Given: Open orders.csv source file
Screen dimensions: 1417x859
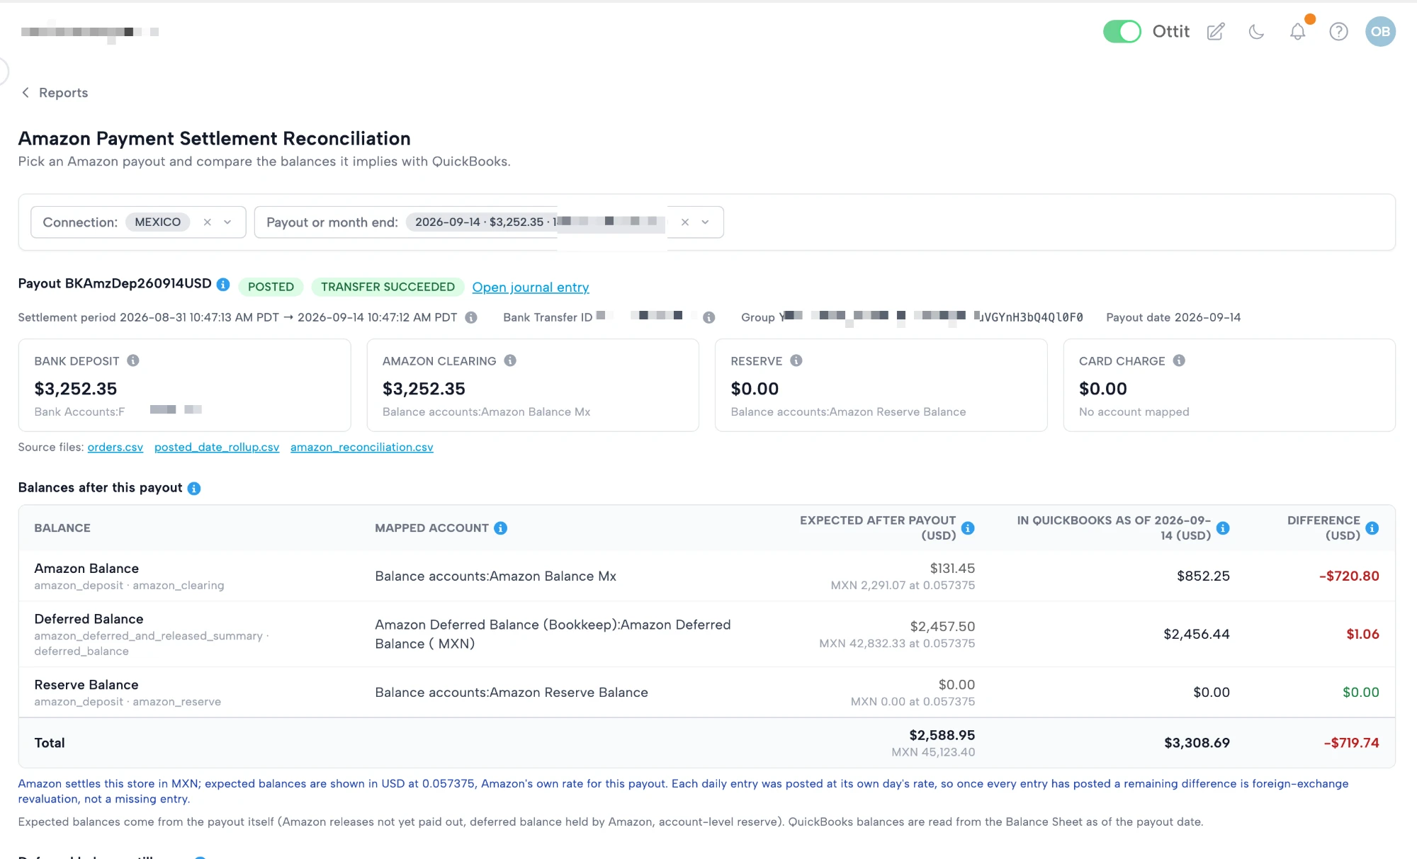Looking at the screenshot, I should [x=115, y=447].
